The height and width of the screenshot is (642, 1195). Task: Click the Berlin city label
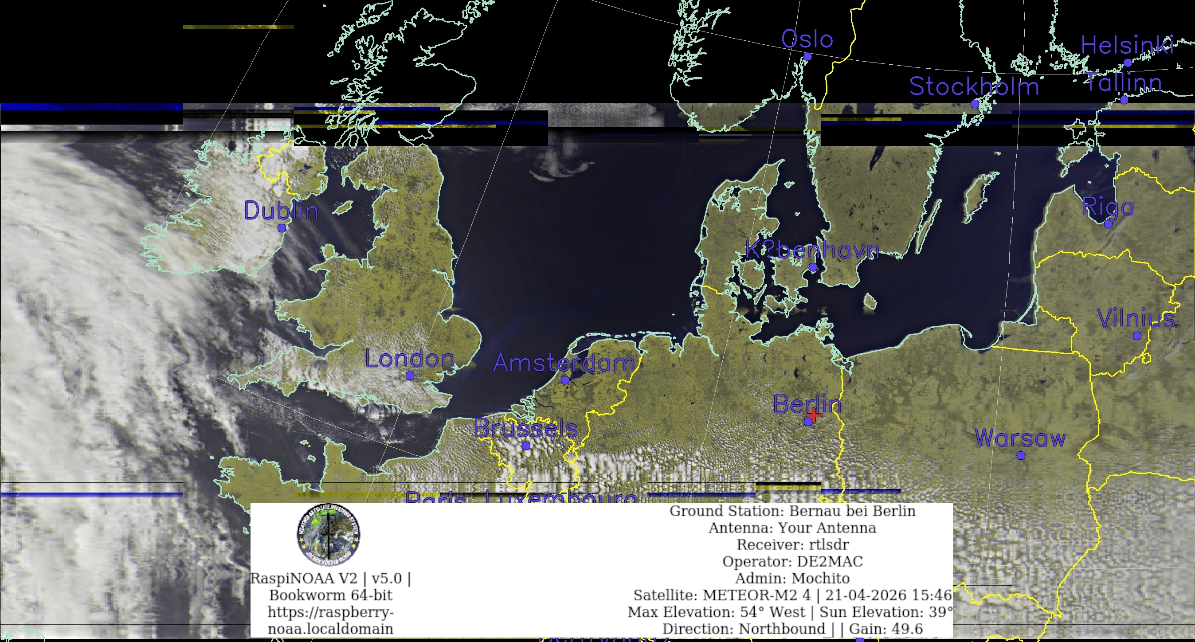pyautogui.click(x=807, y=404)
